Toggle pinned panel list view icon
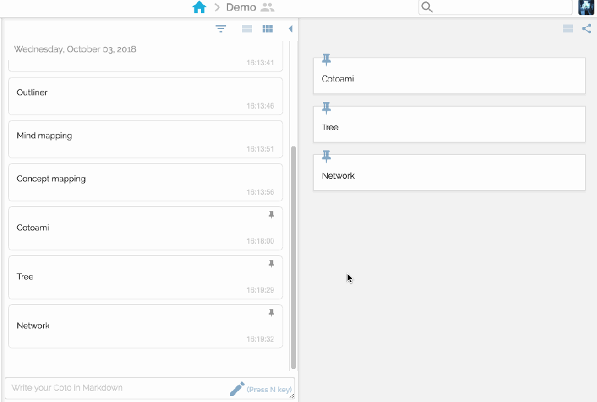 (x=568, y=28)
